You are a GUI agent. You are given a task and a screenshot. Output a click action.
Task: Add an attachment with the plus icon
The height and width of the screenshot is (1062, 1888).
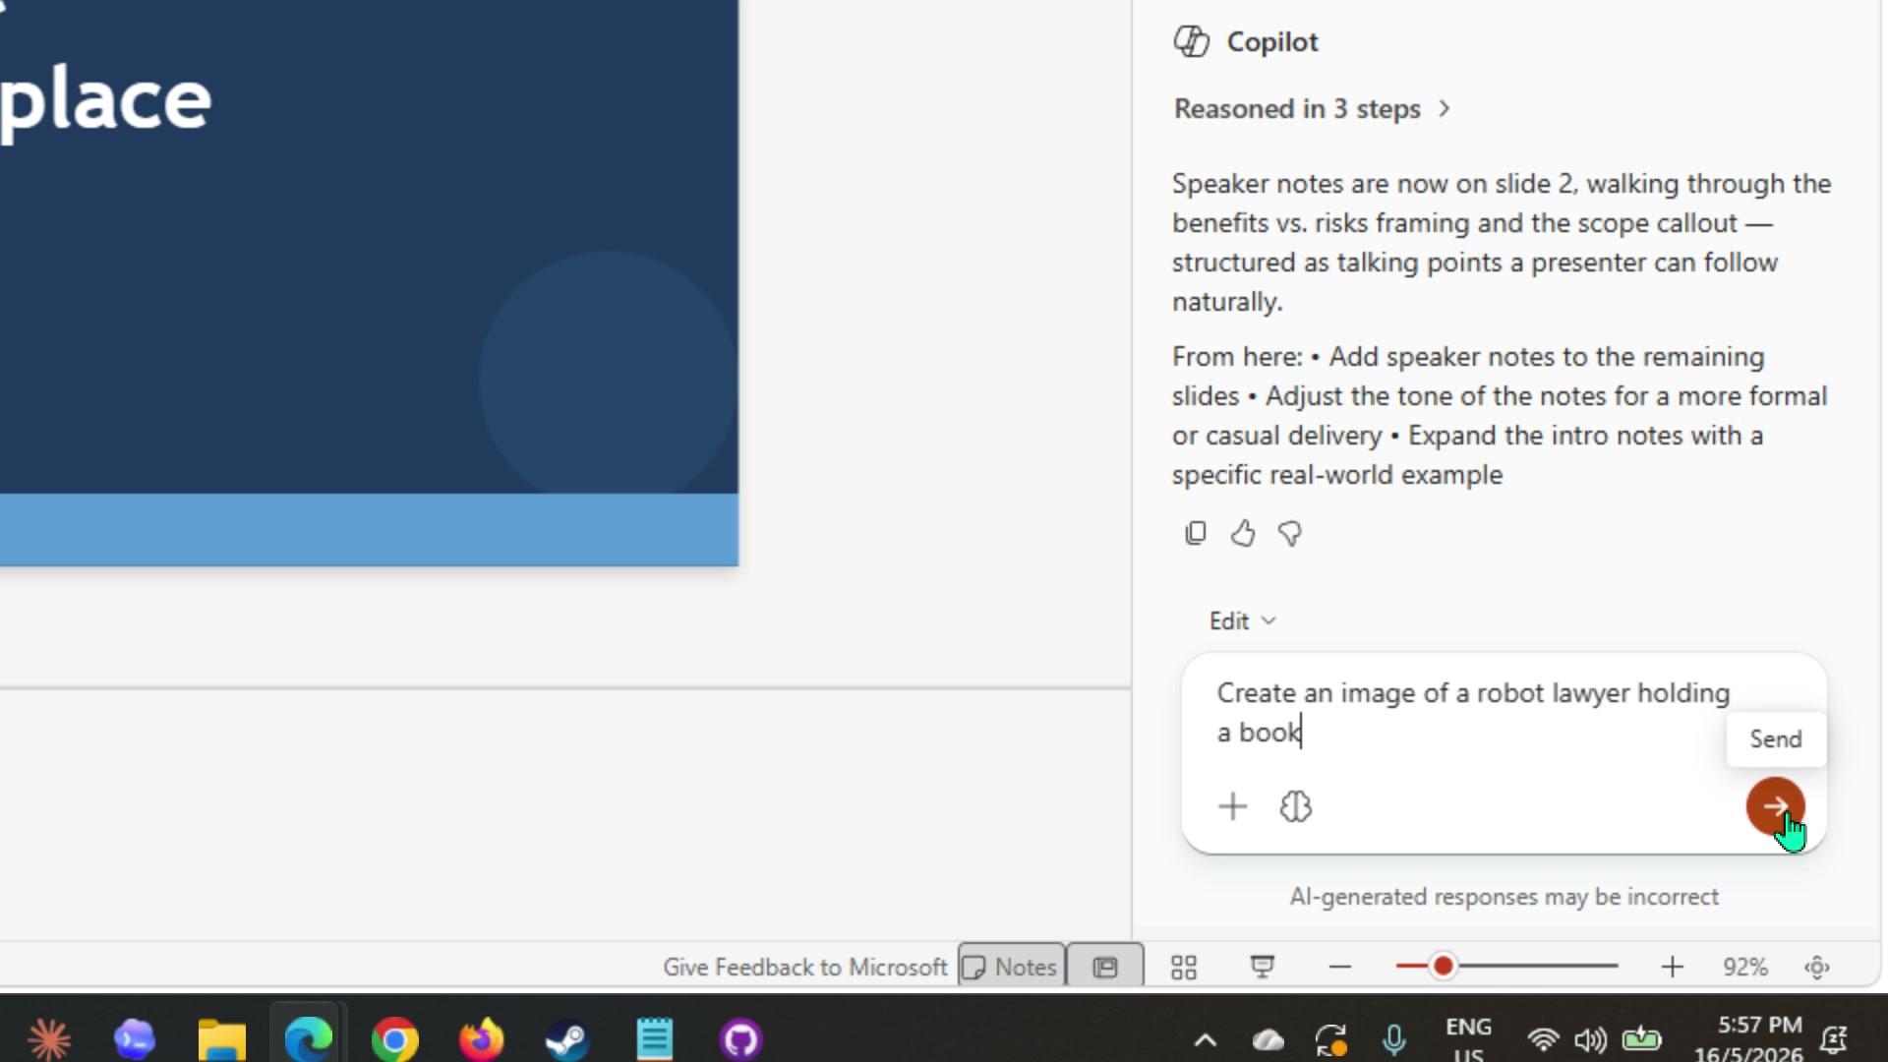point(1232,806)
